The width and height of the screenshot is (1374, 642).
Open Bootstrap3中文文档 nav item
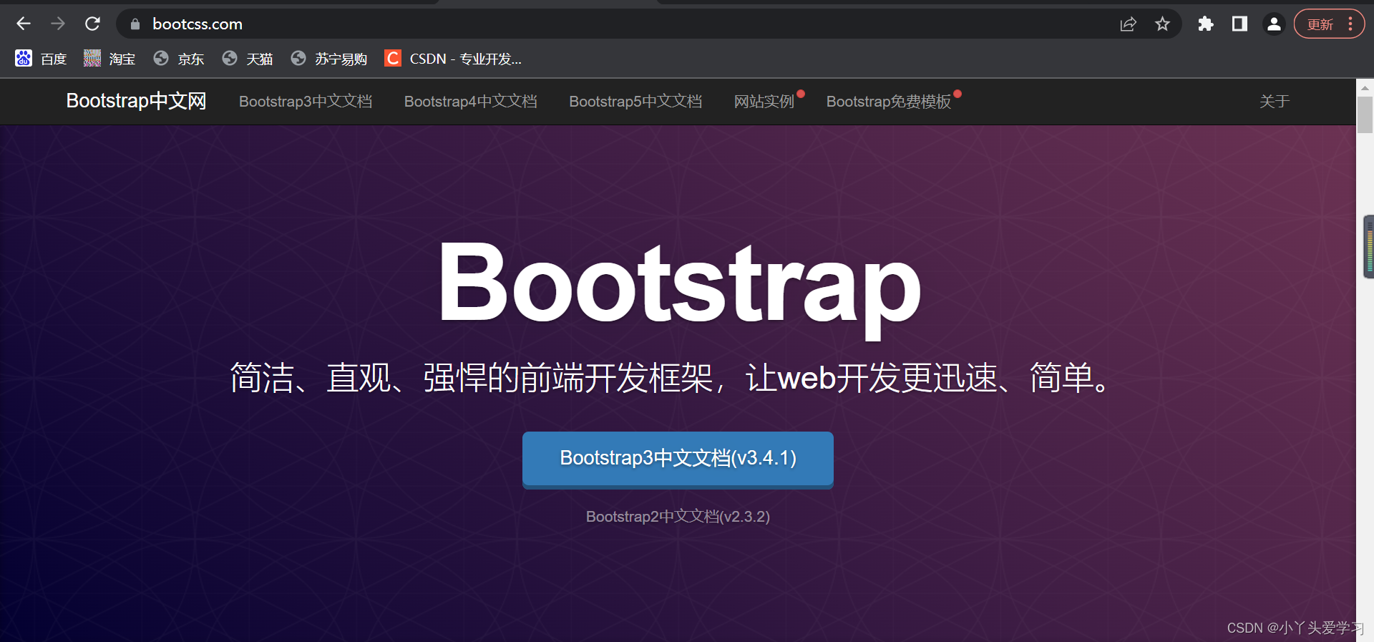tap(306, 102)
